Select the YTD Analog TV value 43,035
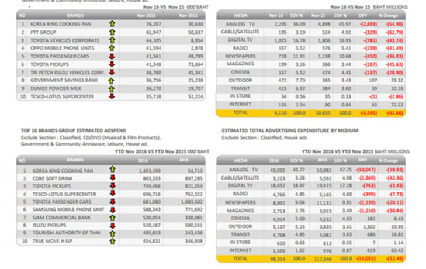The image size is (426, 269). click(278, 170)
